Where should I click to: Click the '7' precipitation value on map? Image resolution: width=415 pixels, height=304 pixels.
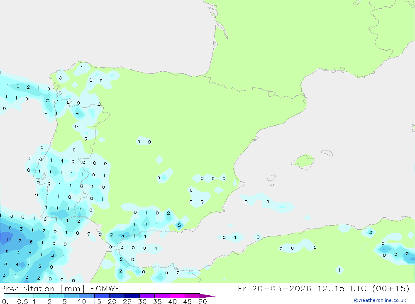(x=20, y=241)
